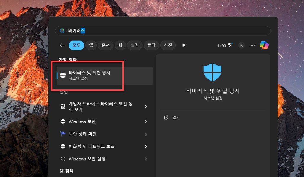Click 열기 to open the setting
Viewport: 304px width, 177px height.
click(176, 118)
